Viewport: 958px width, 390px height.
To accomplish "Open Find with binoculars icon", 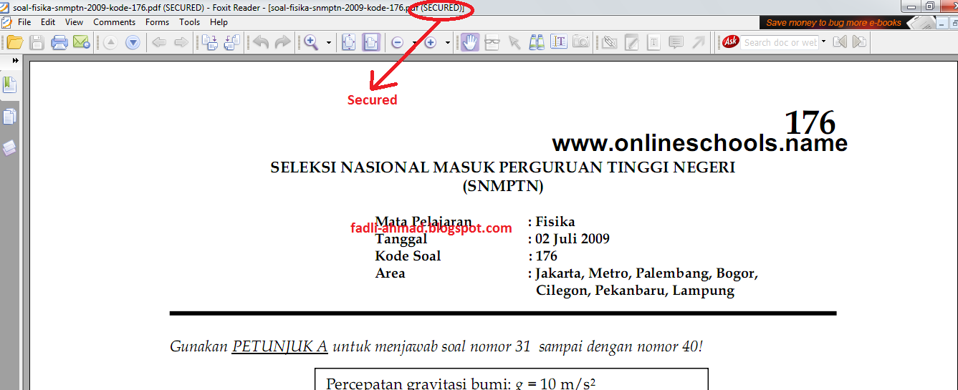I will [537, 42].
